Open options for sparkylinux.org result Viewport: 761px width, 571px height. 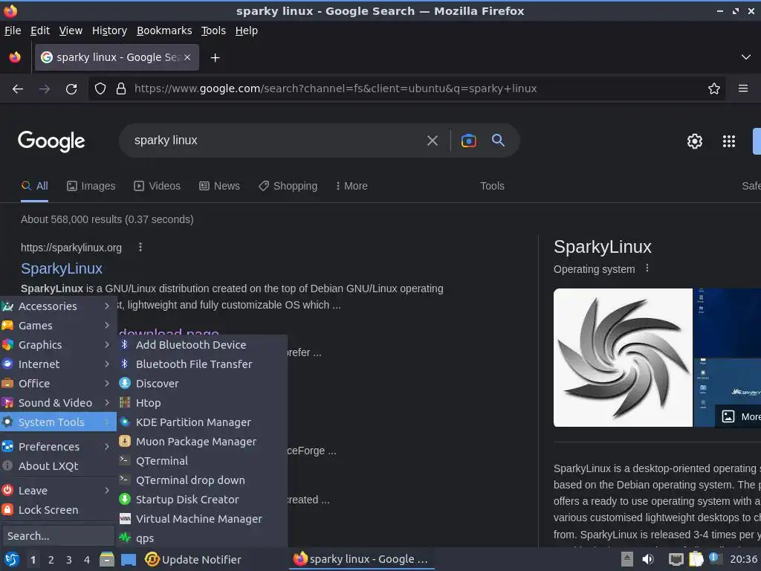[140, 247]
